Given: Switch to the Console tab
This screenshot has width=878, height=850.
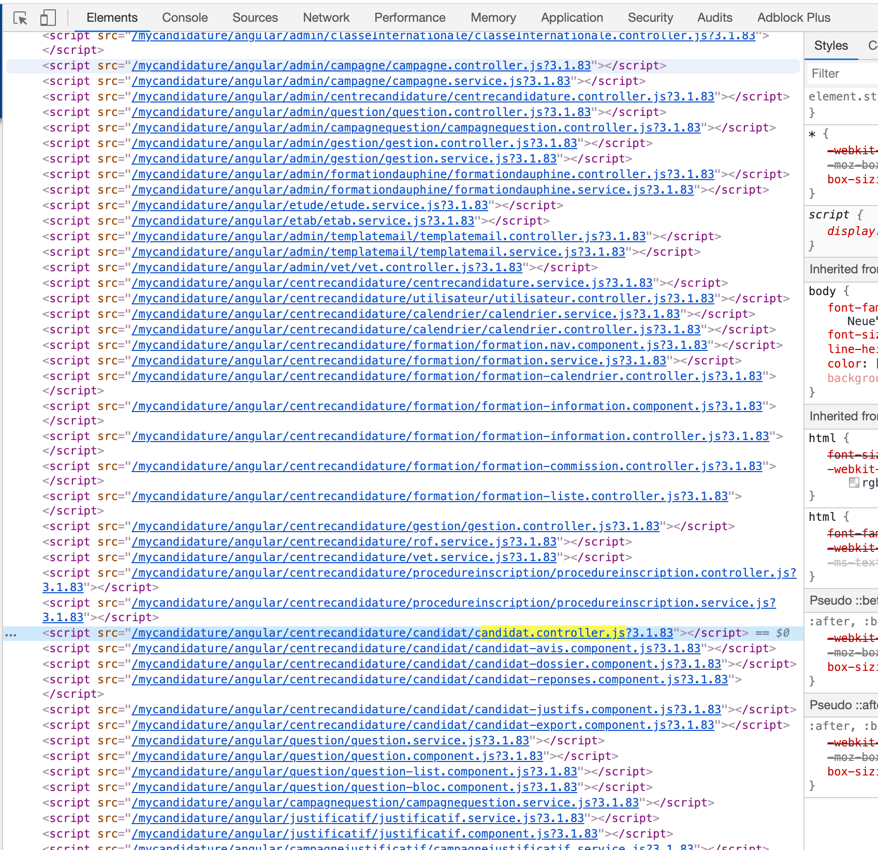Looking at the screenshot, I should click(x=185, y=18).
